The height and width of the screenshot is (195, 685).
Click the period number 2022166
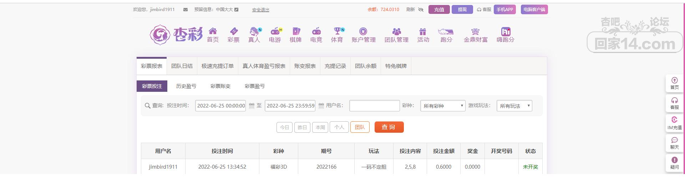[x=326, y=167]
